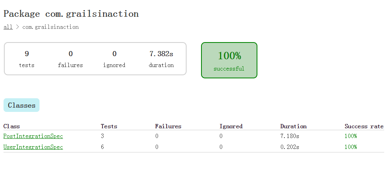This screenshot has height=177, width=390.
Task: Click the Success rate column header
Action: pos(364,126)
